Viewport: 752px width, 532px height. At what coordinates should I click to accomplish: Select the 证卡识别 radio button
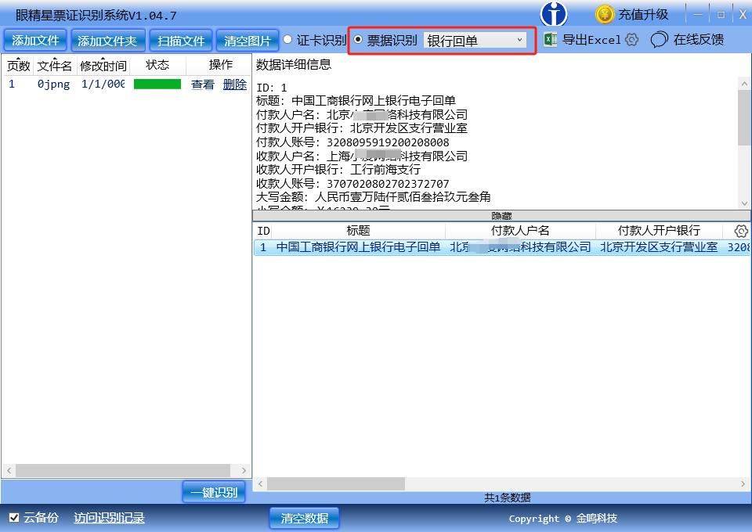click(x=287, y=39)
